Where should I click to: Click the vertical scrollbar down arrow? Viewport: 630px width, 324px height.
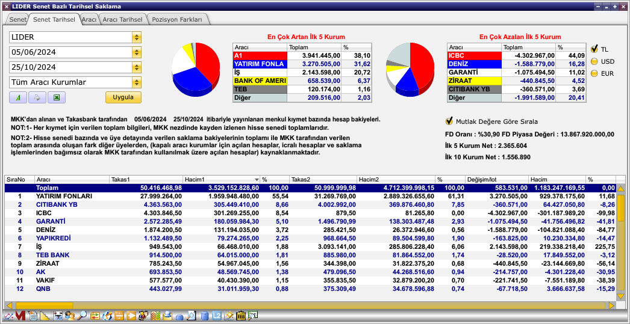(x=620, y=296)
